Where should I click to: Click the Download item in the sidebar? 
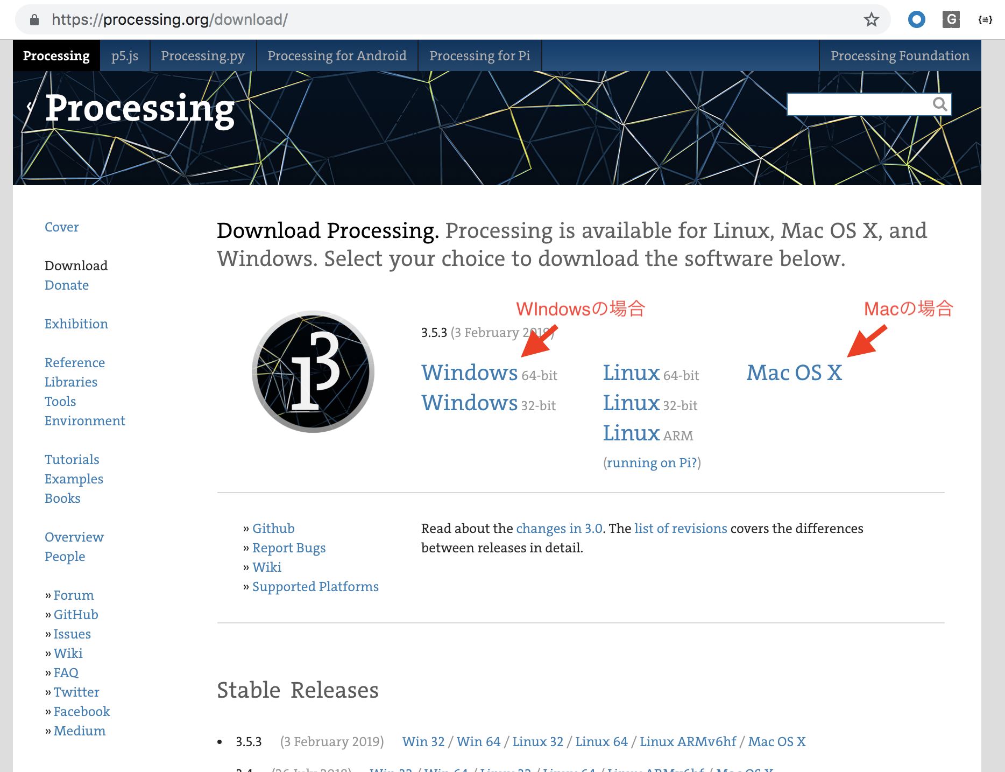76,266
